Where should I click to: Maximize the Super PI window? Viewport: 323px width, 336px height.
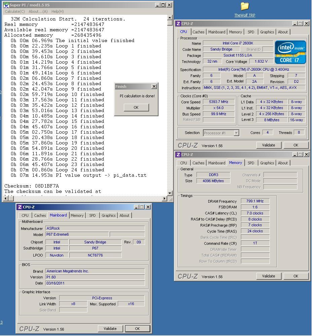pos(163,5)
